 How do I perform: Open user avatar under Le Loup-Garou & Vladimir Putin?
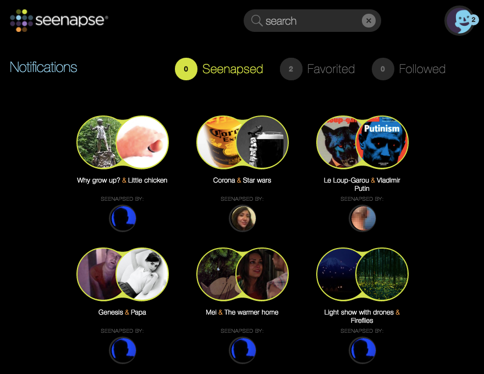point(362,218)
